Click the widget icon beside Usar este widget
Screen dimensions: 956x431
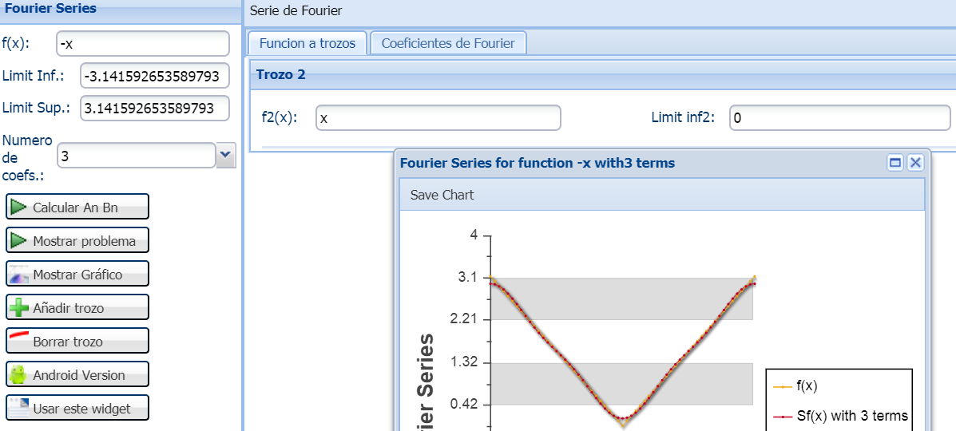click(x=18, y=407)
